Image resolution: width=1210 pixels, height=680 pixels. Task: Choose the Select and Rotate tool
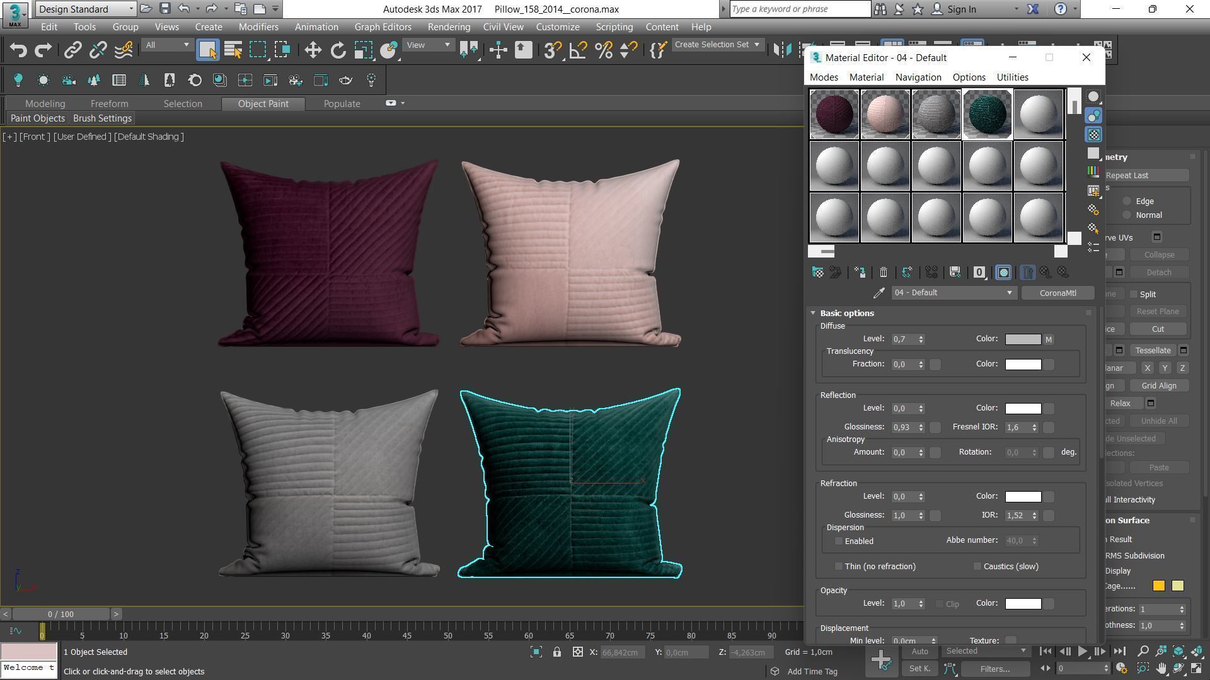338,50
